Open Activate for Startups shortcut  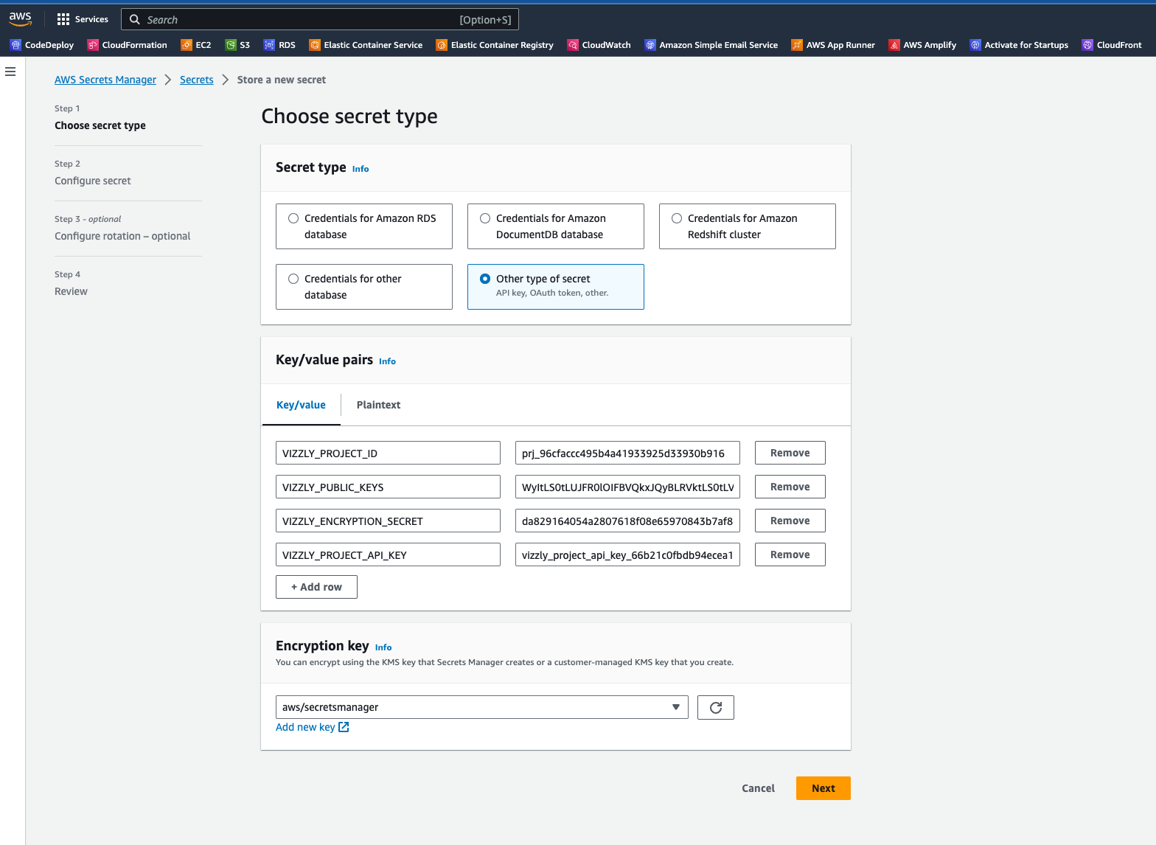tap(1019, 45)
